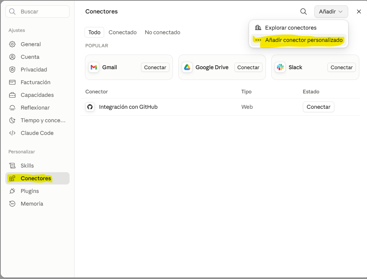Connect Slack with its Conectar button
The height and width of the screenshot is (279, 367).
point(342,67)
